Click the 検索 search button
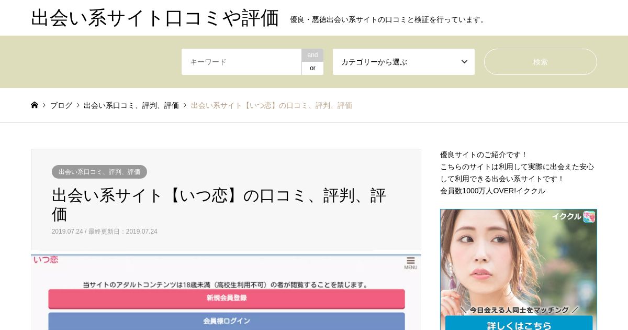 click(x=540, y=62)
